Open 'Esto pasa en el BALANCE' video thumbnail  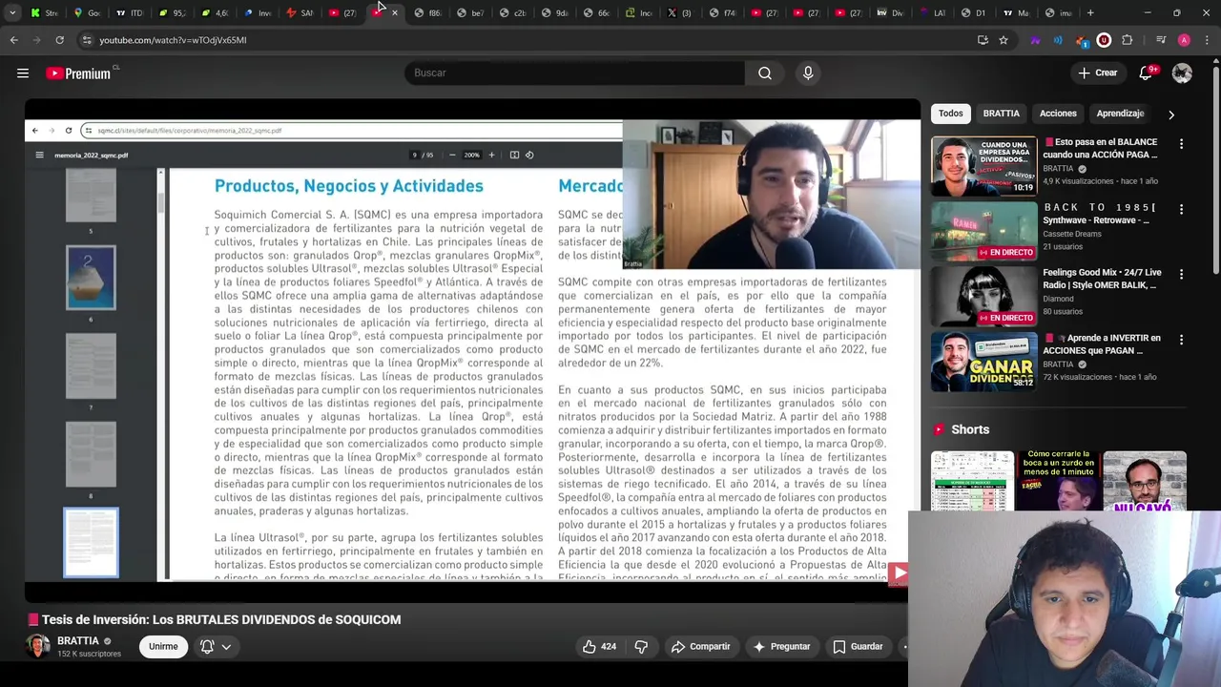point(983,166)
